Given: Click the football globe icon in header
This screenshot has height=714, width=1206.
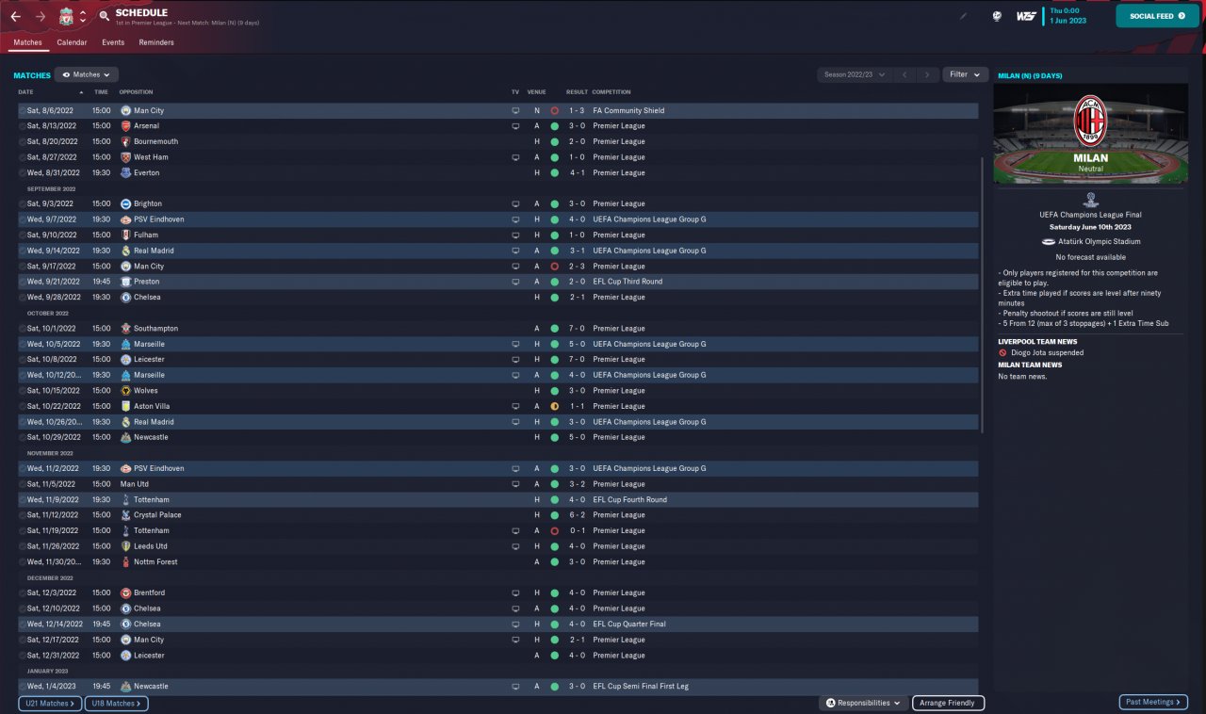Looking at the screenshot, I should pyautogui.click(x=996, y=16).
